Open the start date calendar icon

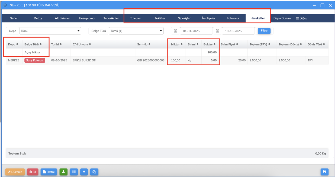pos(176,31)
